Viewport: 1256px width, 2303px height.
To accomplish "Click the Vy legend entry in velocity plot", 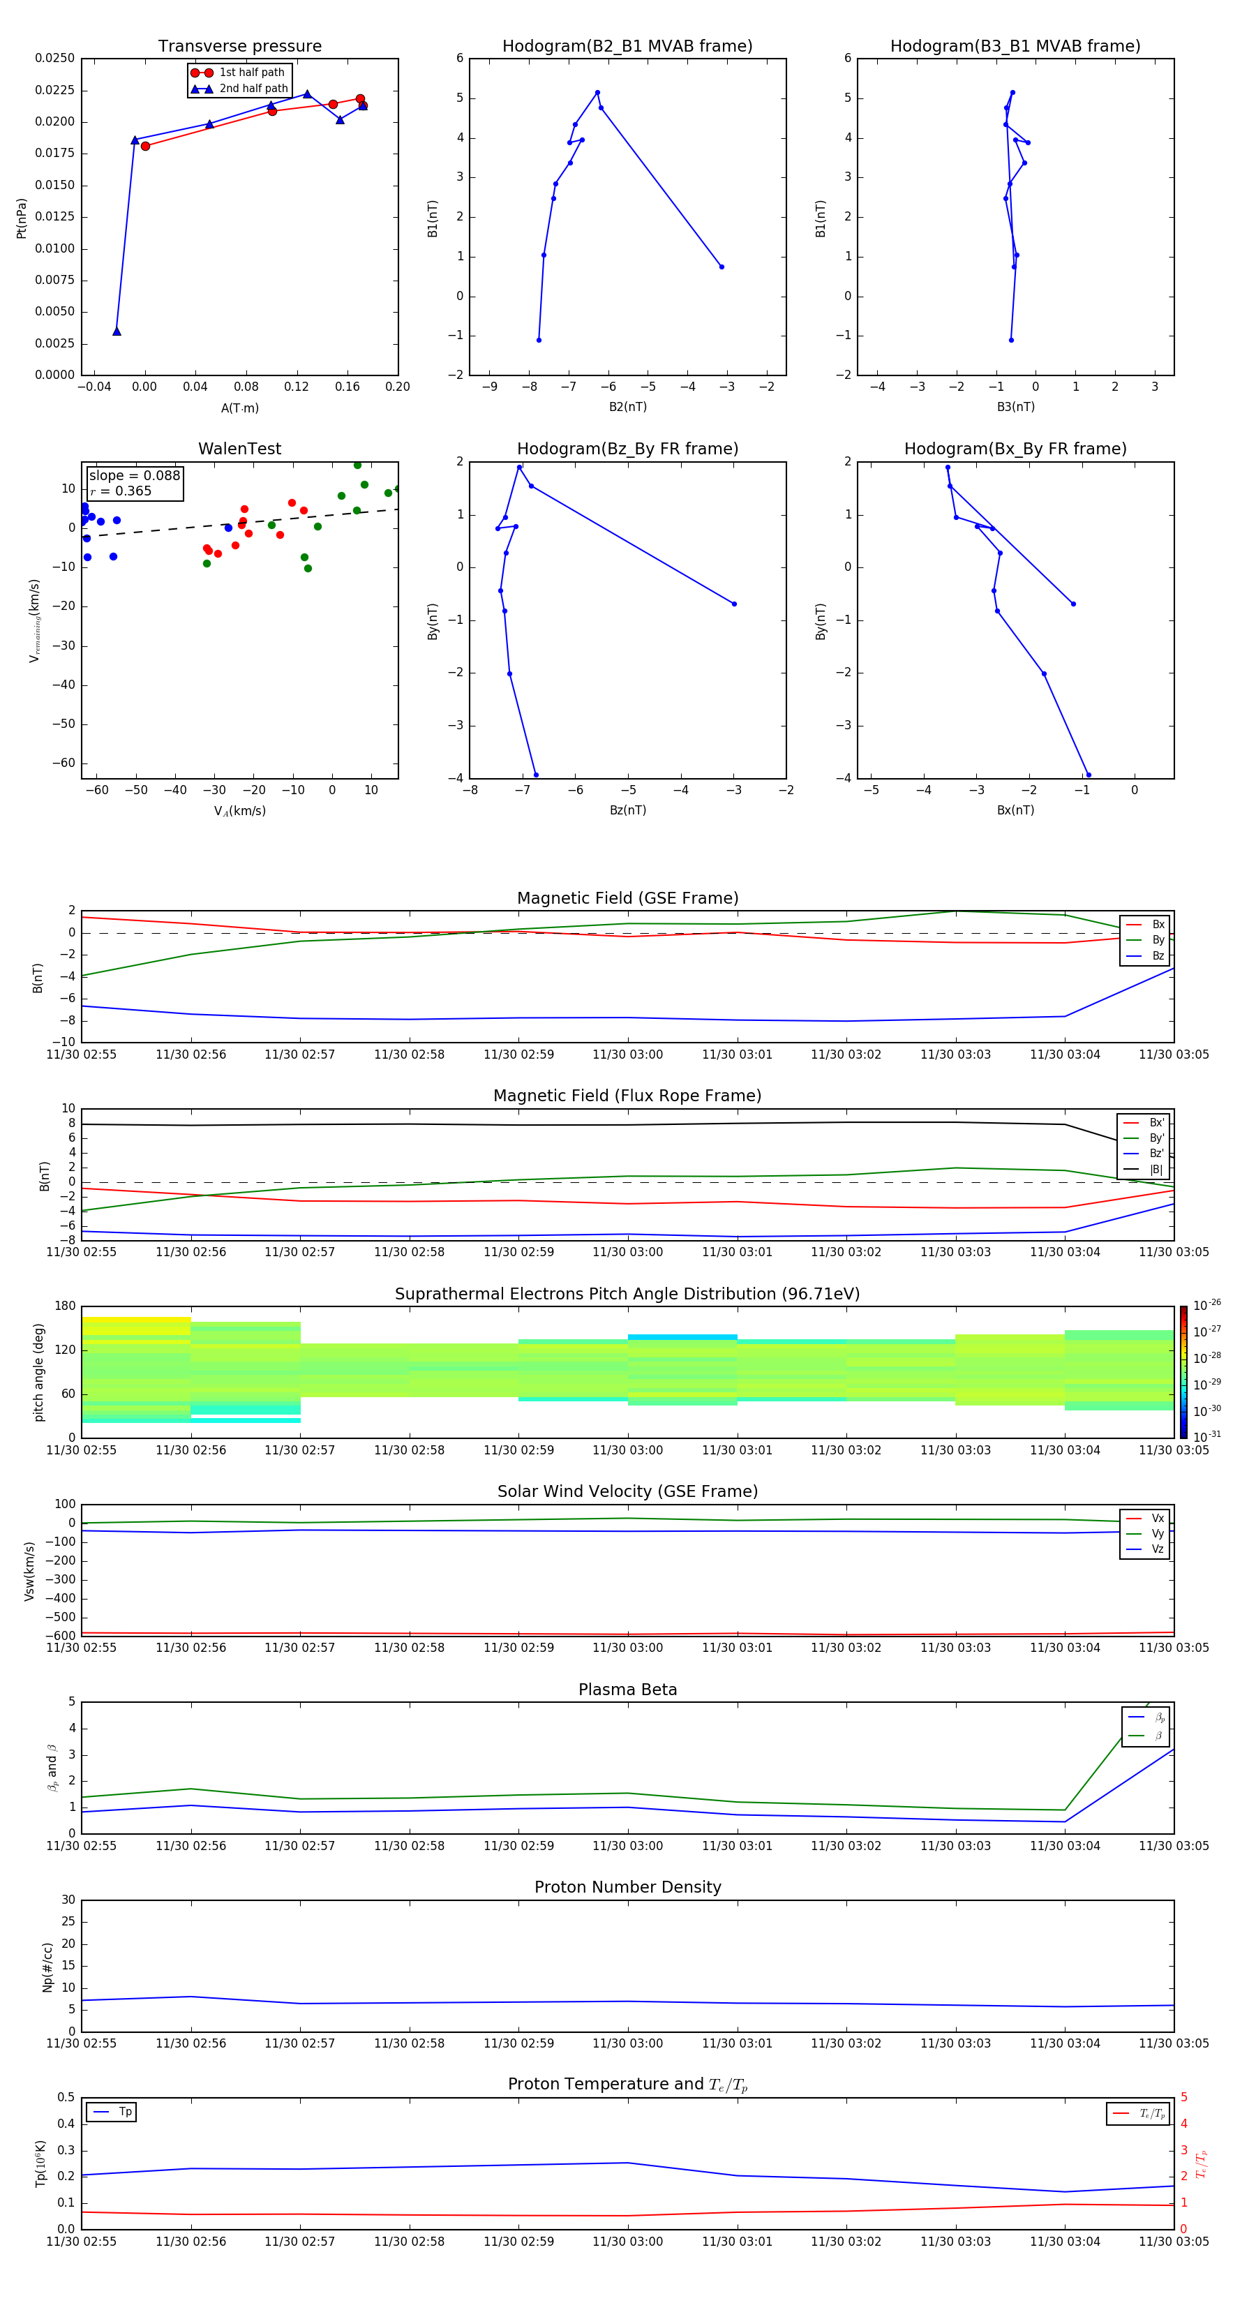I will (1145, 1534).
